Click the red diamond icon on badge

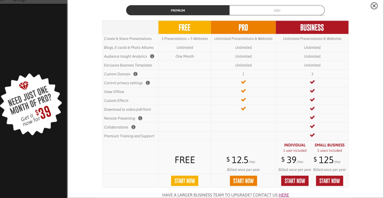[x=24, y=85]
